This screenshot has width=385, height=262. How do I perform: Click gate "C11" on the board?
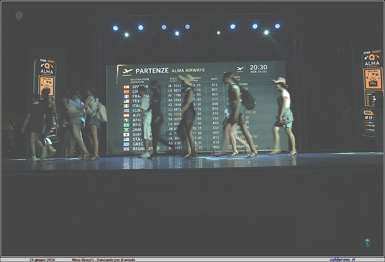coord(215,99)
